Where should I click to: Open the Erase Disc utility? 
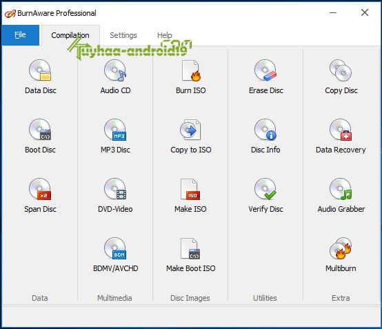coord(265,77)
